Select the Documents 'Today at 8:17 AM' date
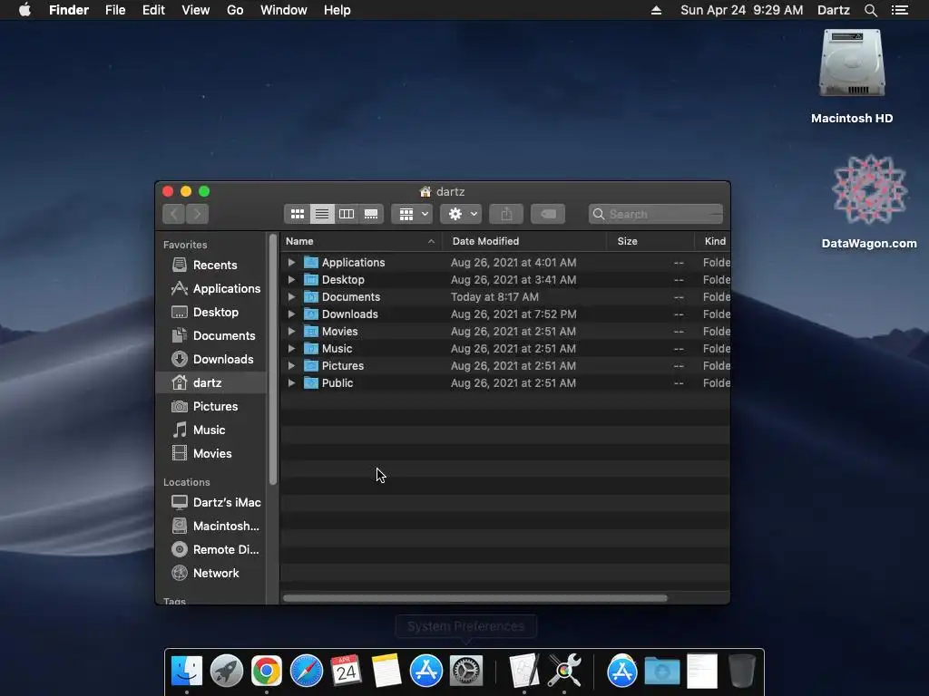Screen dimensions: 929x696 pyautogui.click(x=494, y=297)
